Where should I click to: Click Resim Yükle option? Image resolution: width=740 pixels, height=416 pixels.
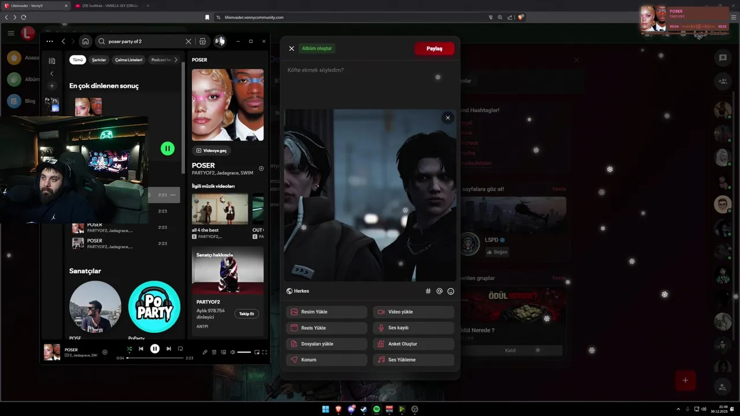click(x=327, y=312)
